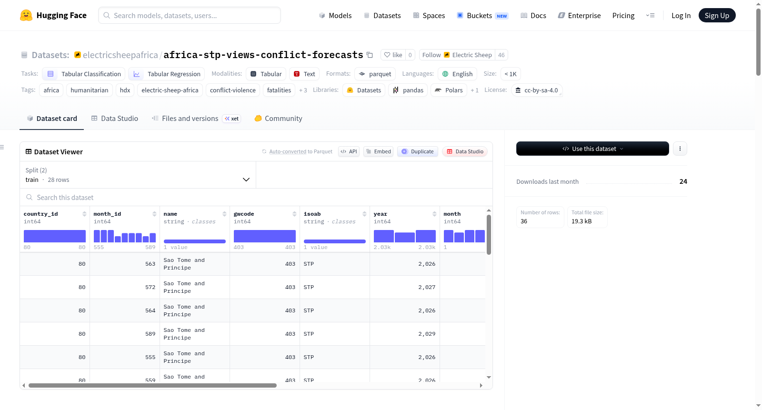Select the Tabular Regression task tag
Image resolution: width=762 pixels, height=410 pixels.
(x=167, y=74)
